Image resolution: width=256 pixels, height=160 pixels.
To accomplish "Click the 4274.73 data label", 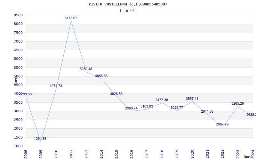I will coord(56,86).
